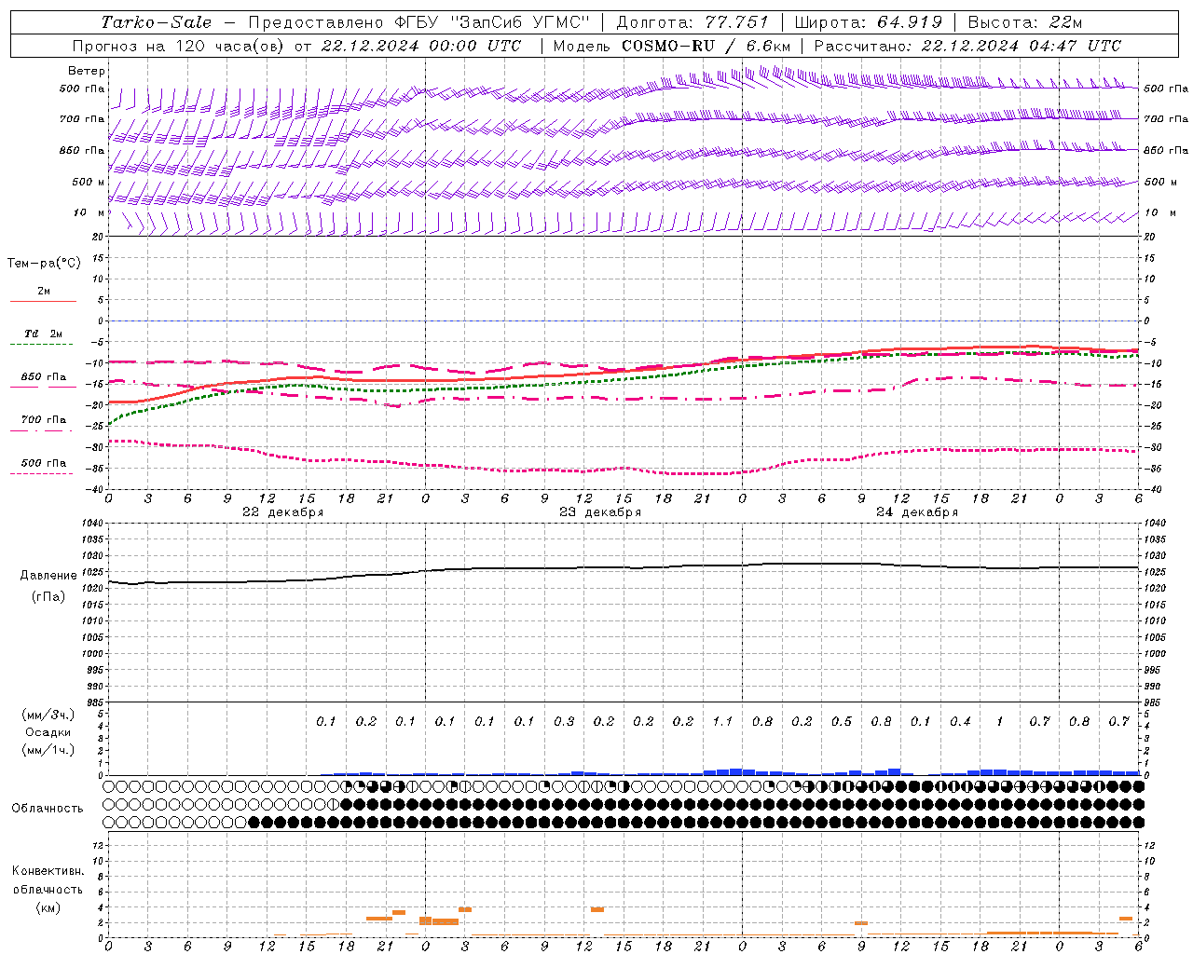Click the Модель COSMO-RU / 6.6км label
This screenshot has height=954, width=1193.
(x=672, y=46)
